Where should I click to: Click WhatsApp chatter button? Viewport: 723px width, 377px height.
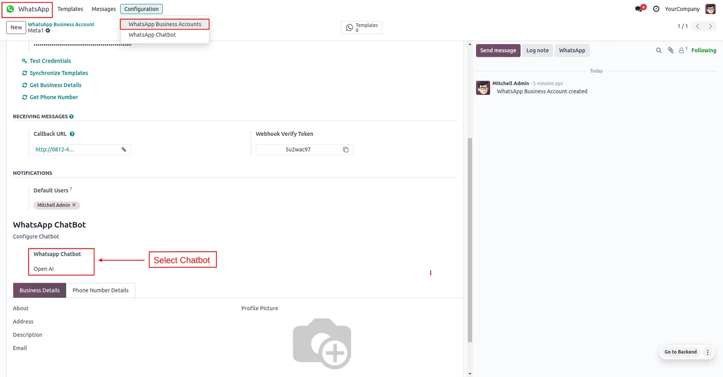coord(572,50)
